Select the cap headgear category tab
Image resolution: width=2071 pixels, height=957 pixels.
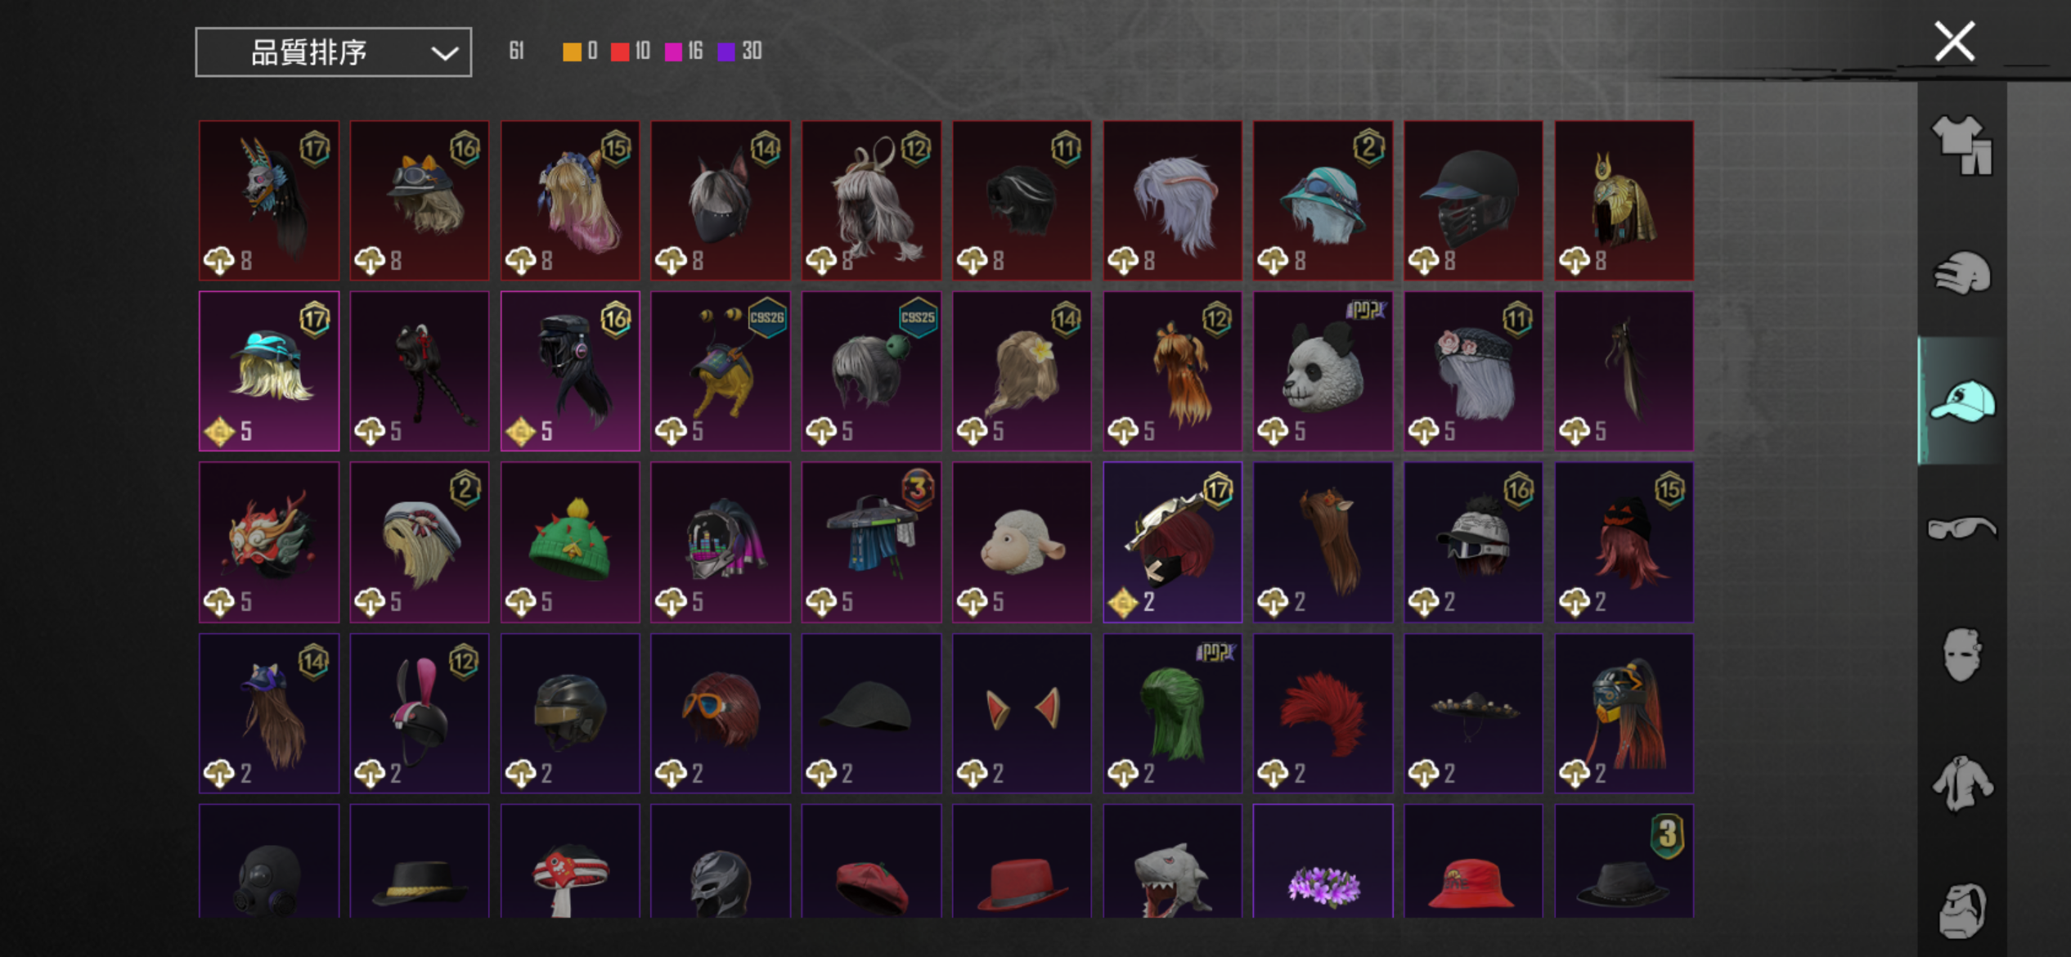click(x=1961, y=401)
